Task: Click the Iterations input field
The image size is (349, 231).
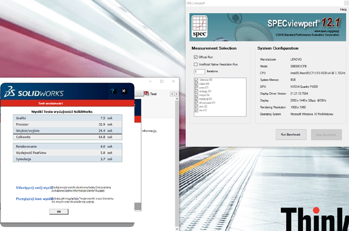Action: 199,72
